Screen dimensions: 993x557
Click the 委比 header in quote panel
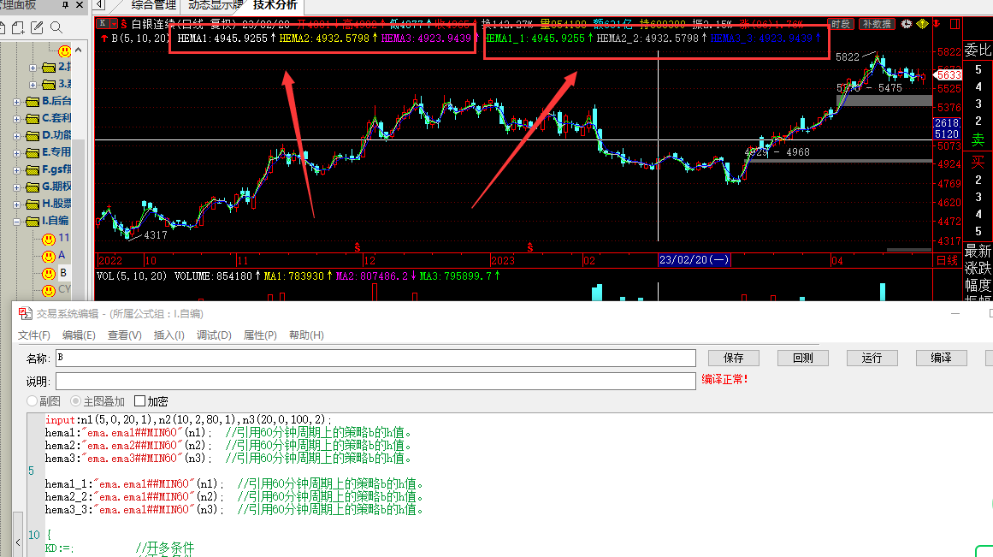coord(978,50)
